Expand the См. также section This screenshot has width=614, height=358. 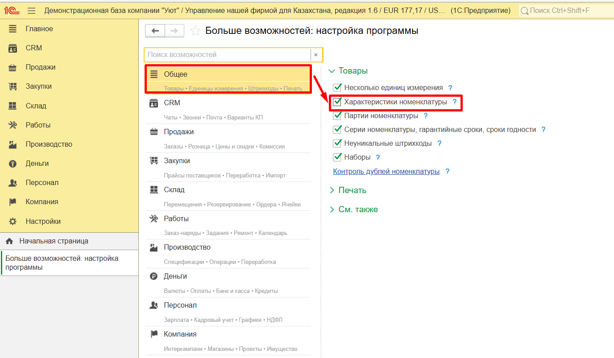pyautogui.click(x=332, y=210)
